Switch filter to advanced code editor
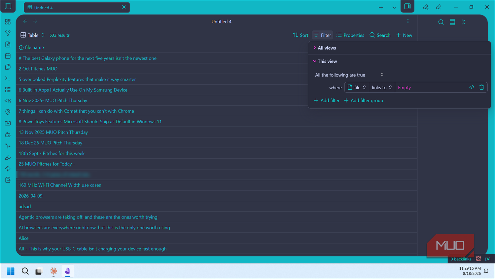The height and width of the screenshot is (279, 495). [x=472, y=87]
